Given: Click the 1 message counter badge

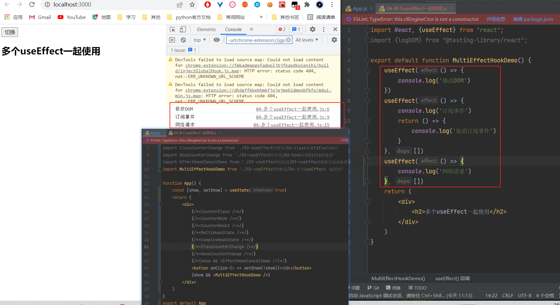Looking at the screenshot, I should [x=296, y=29].
